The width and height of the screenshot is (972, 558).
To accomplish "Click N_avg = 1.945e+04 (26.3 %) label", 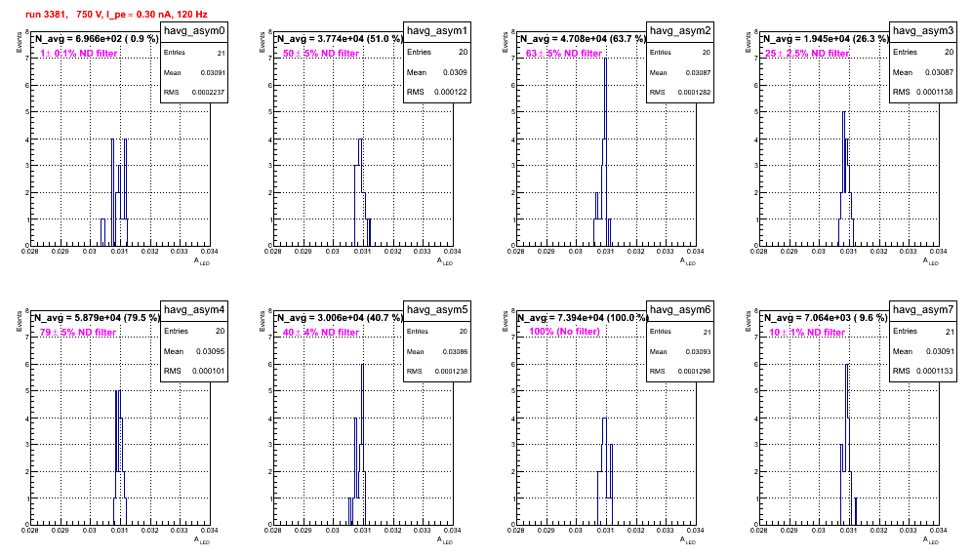I will point(826,38).
